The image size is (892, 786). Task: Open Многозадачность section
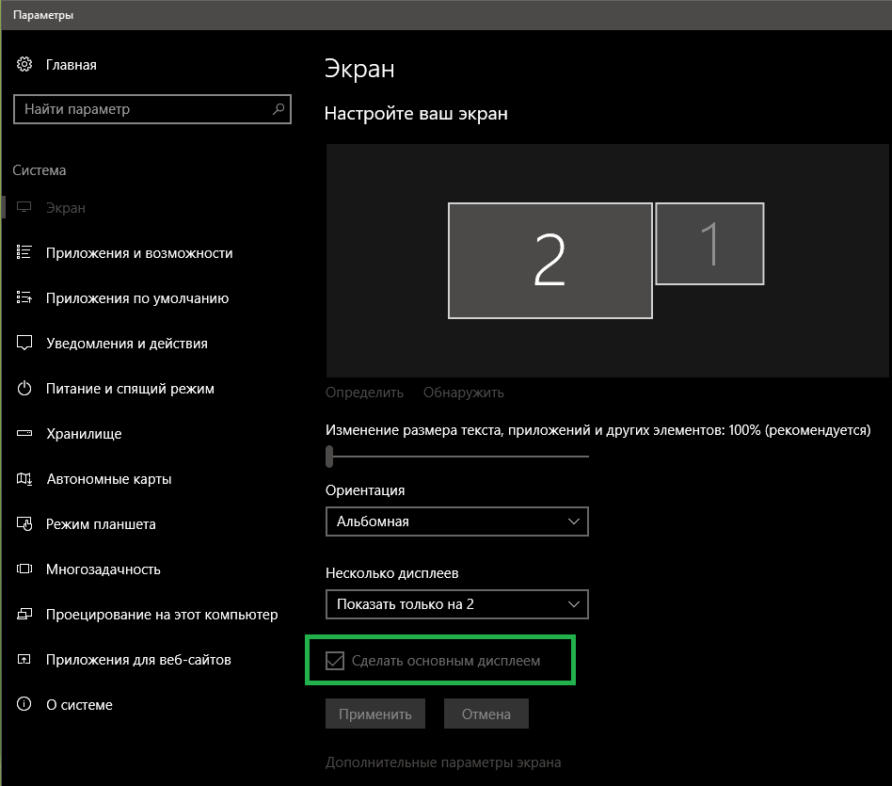[x=103, y=569]
